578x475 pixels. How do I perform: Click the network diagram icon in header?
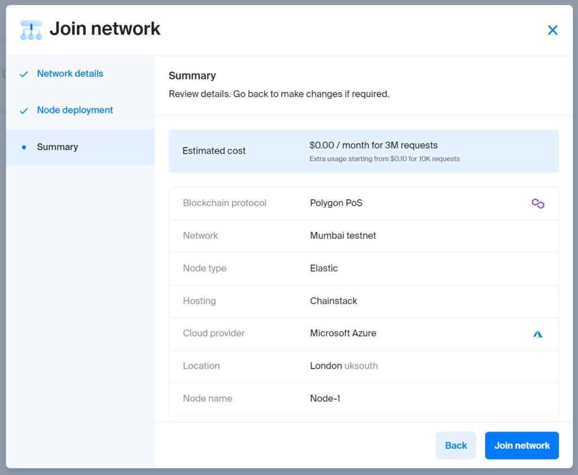point(31,30)
